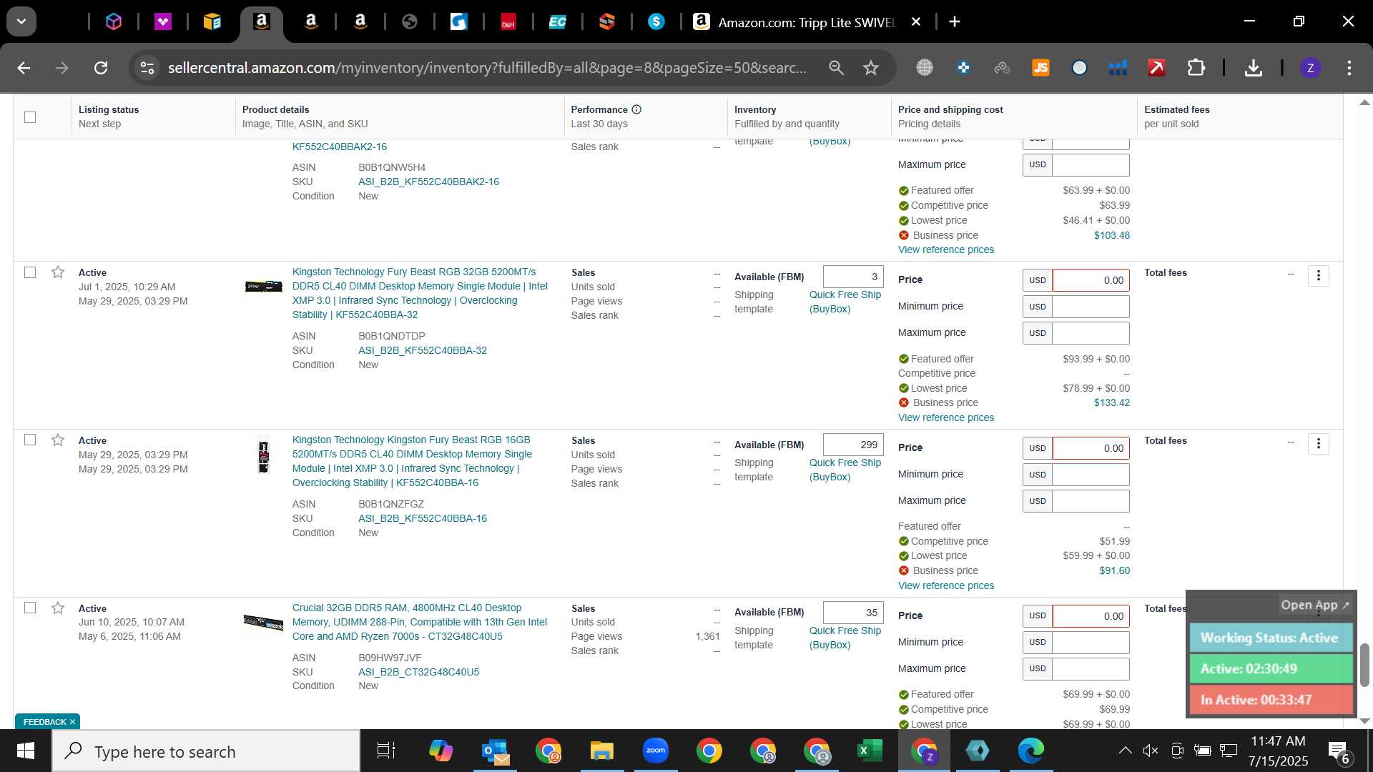
Task: Open Excel from the taskbar
Action: click(x=870, y=751)
